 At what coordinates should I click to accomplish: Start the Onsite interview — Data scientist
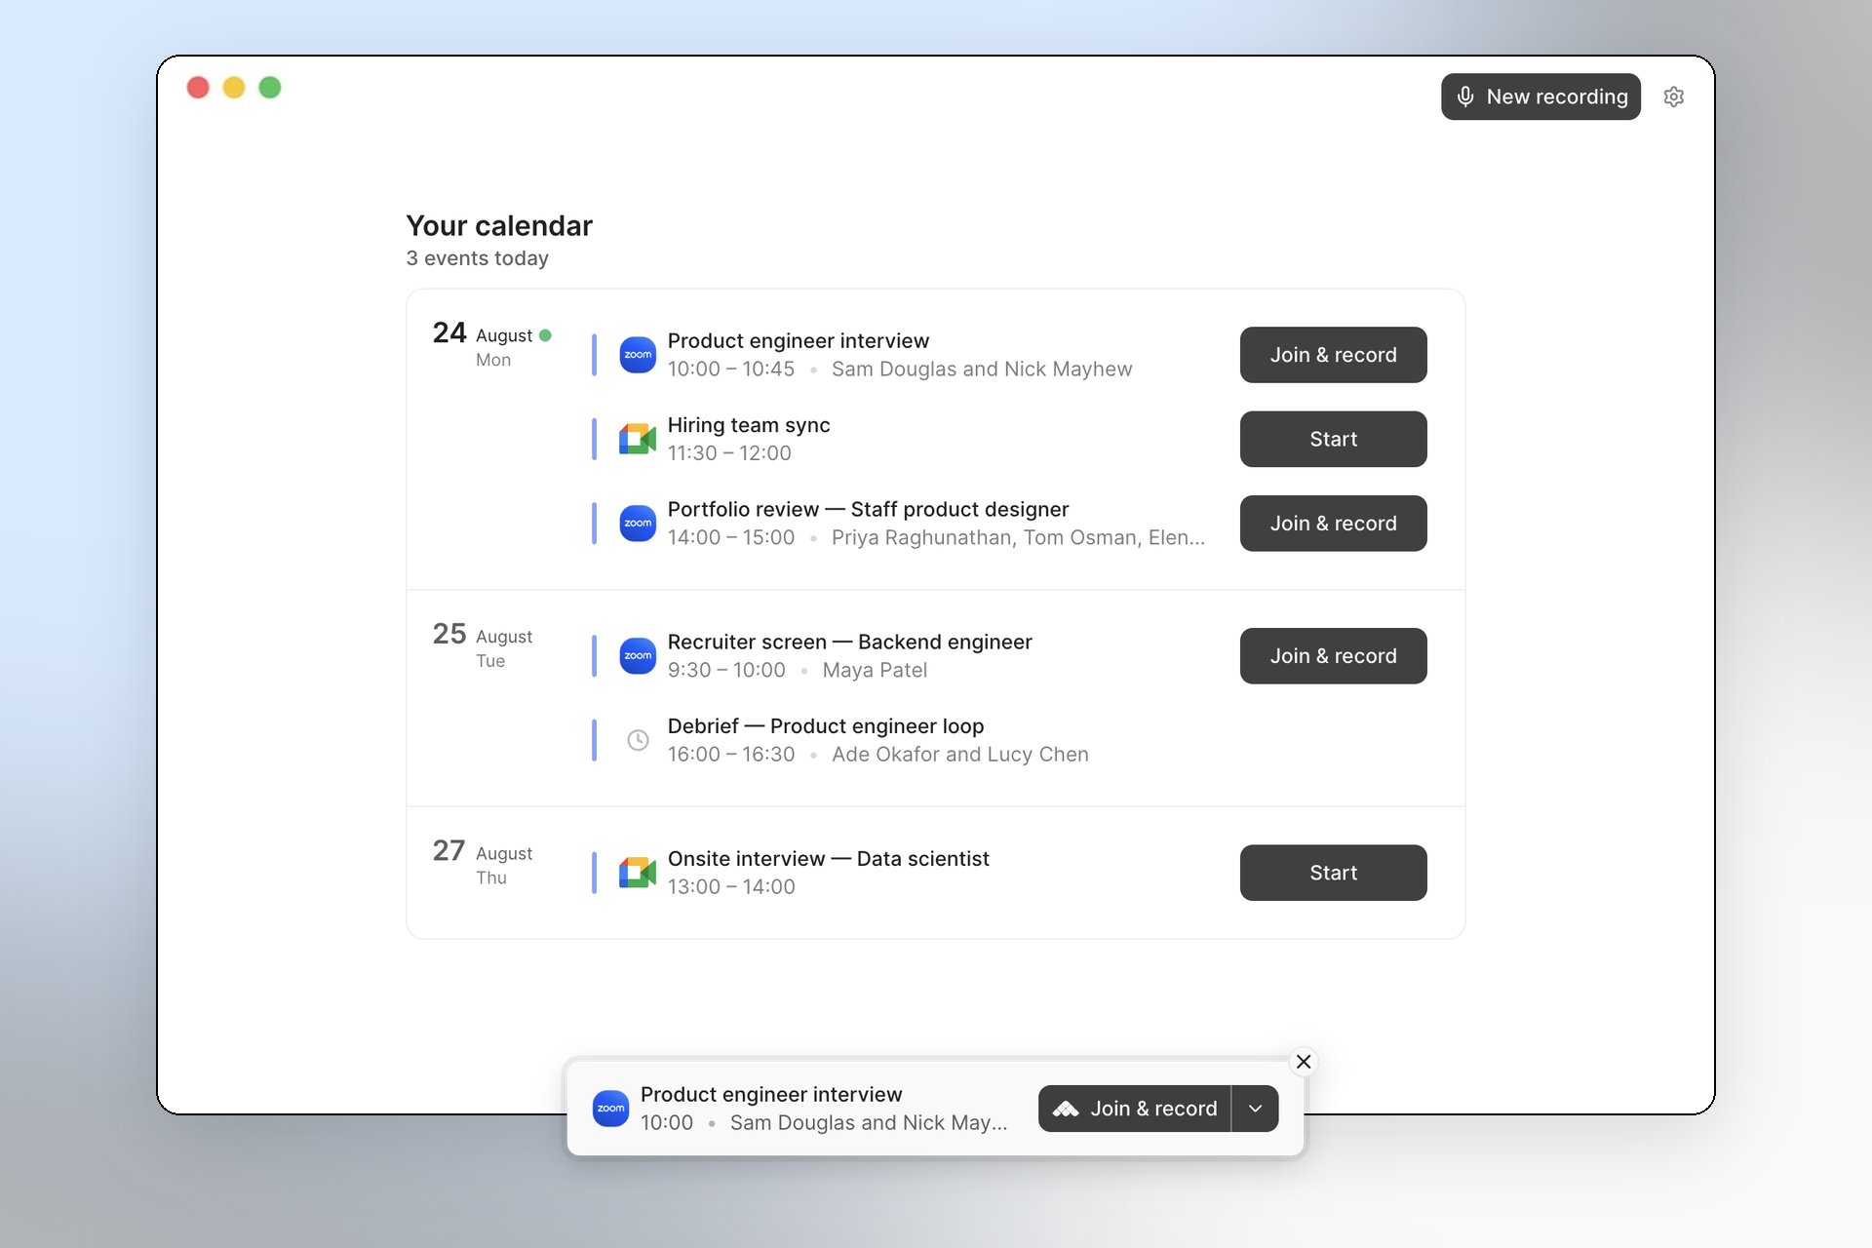(1333, 873)
